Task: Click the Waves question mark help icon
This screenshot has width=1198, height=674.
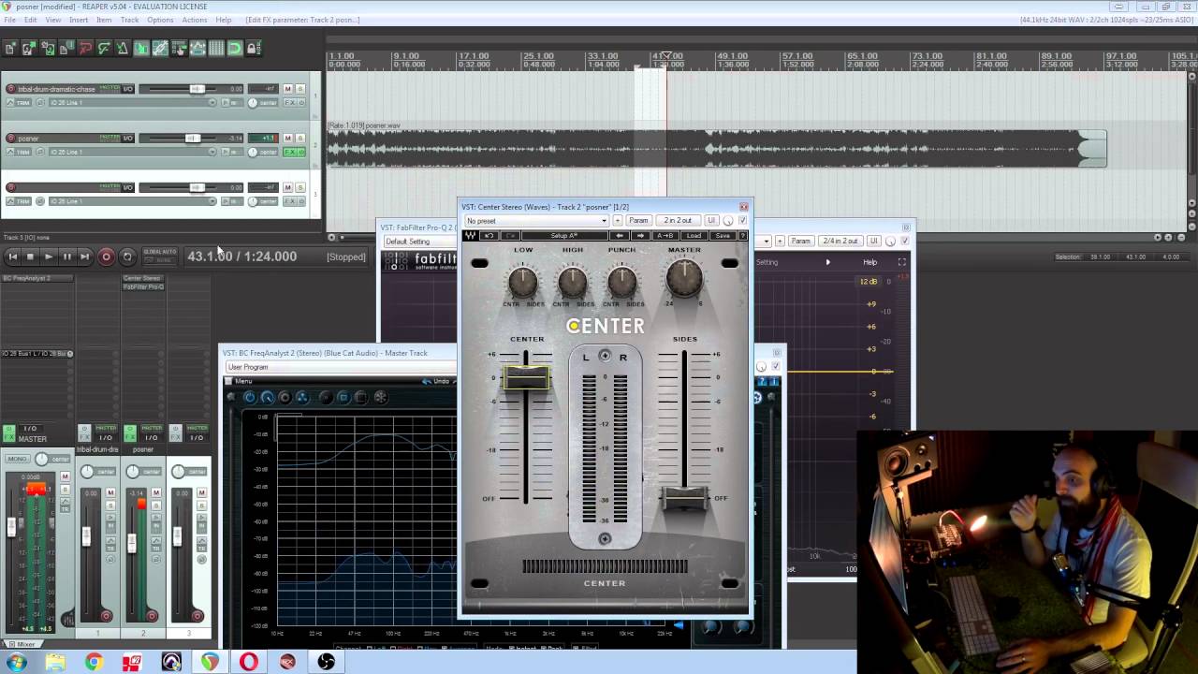Action: point(743,236)
